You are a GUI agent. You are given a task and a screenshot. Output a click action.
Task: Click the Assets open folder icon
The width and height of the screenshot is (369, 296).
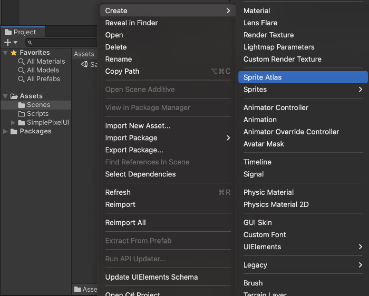click(14, 96)
